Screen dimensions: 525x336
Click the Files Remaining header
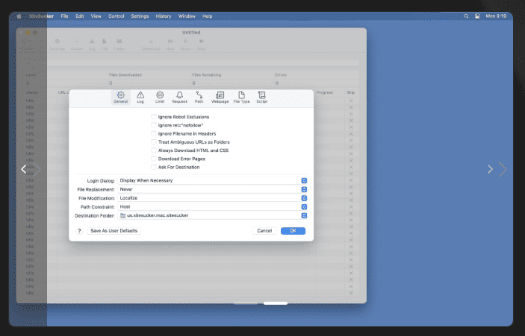pos(207,75)
